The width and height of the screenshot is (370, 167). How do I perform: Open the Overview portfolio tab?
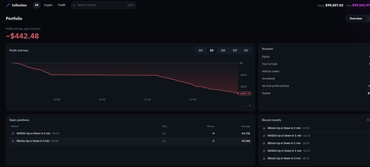coord(356,18)
